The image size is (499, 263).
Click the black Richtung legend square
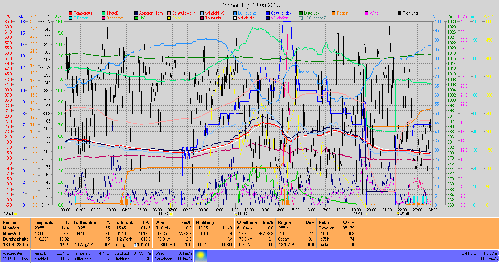(x=400, y=13)
